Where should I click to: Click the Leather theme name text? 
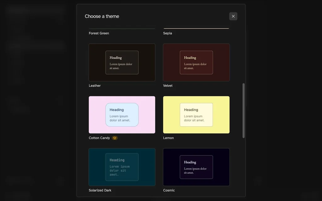click(x=94, y=85)
